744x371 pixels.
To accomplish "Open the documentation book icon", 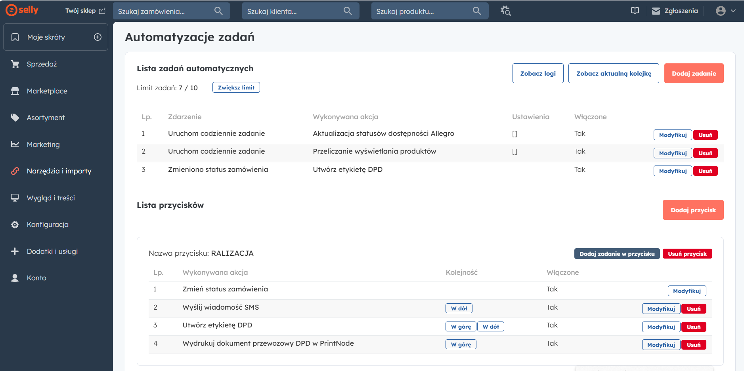I will (635, 11).
